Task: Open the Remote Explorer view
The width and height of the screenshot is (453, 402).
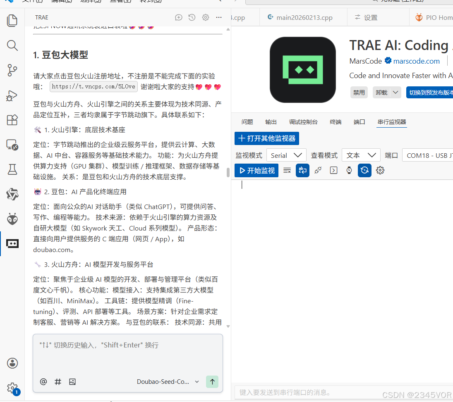Action: (x=12, y=145)
